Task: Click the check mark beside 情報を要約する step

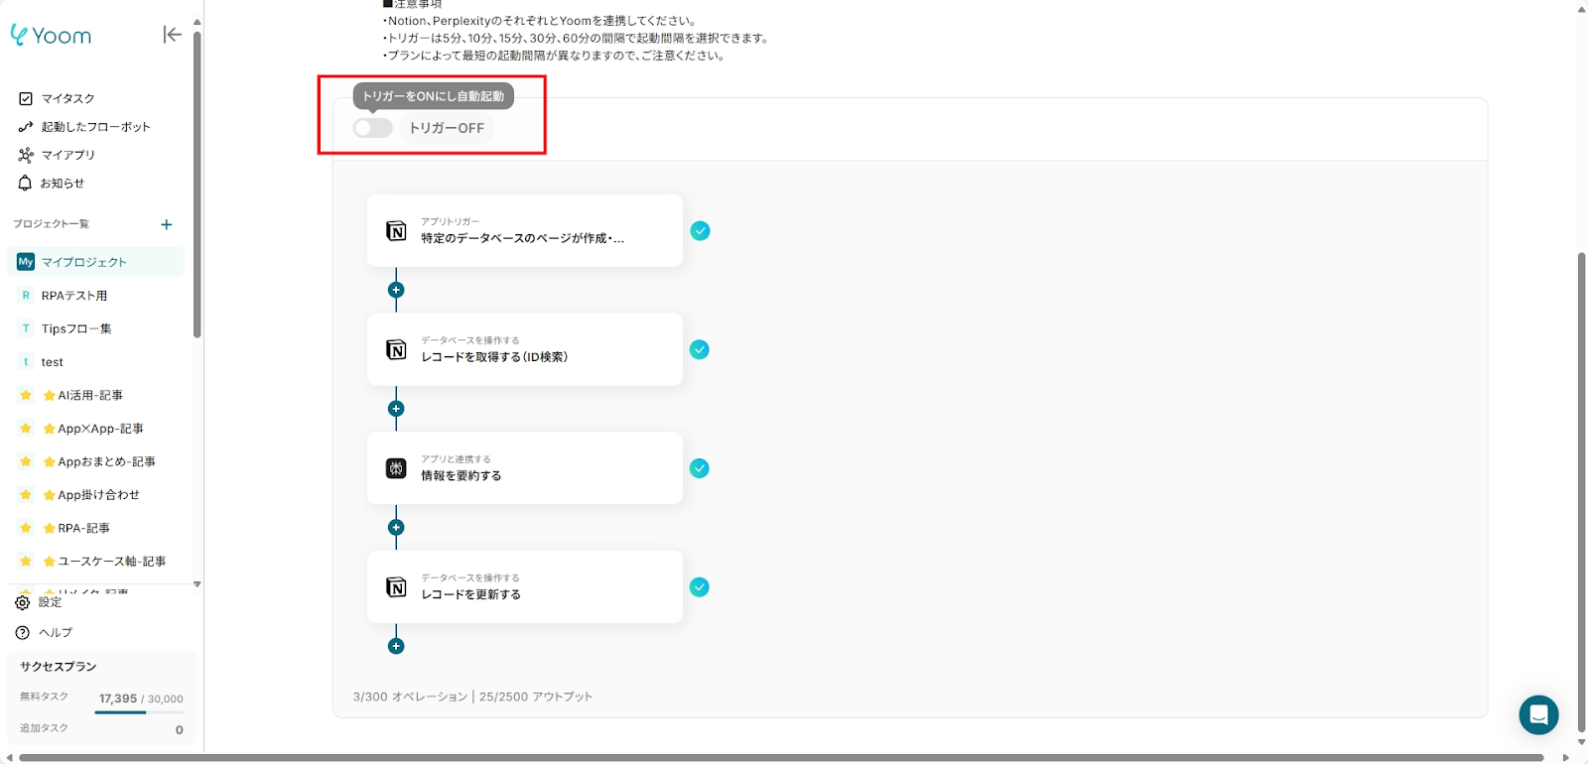Action: (x=700, y=468)
